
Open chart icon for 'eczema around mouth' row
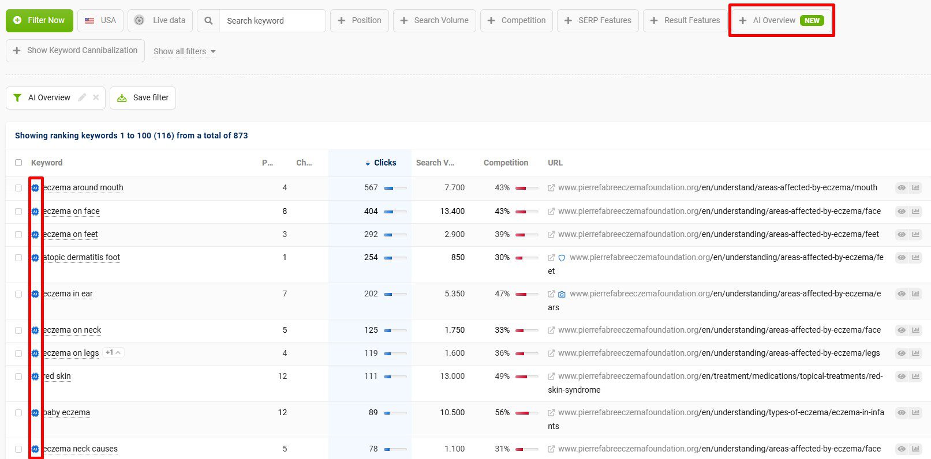point(915,188)
